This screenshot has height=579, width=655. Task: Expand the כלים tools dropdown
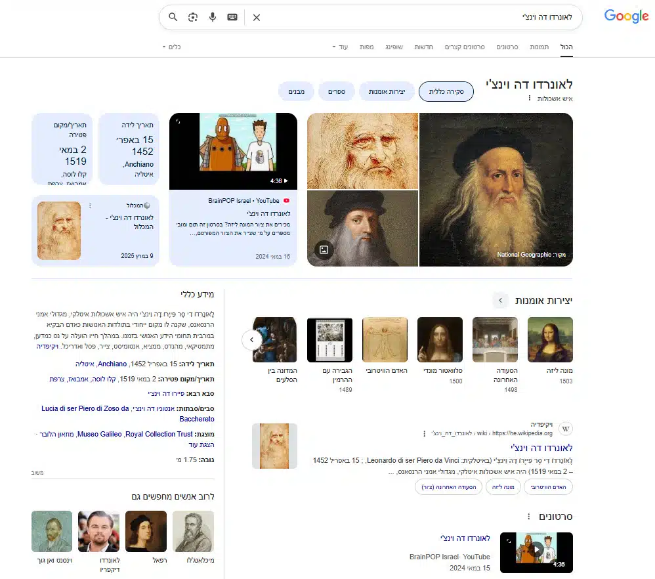tap(172, 47)
